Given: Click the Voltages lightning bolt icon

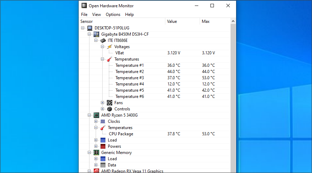Looking at the screenshot, I should pyautogui.click(x=110, y=47).
